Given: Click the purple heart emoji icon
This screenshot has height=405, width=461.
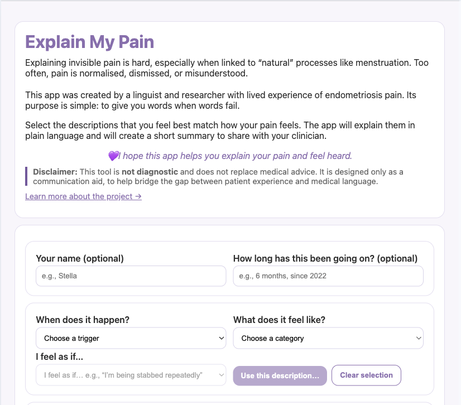Looking at the screenshot, I should click(x=113, y=156).
